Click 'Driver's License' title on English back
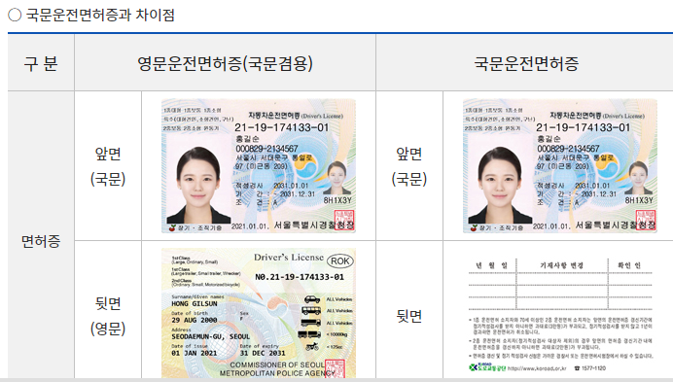 pyautogui.click(x=289, y=258)
